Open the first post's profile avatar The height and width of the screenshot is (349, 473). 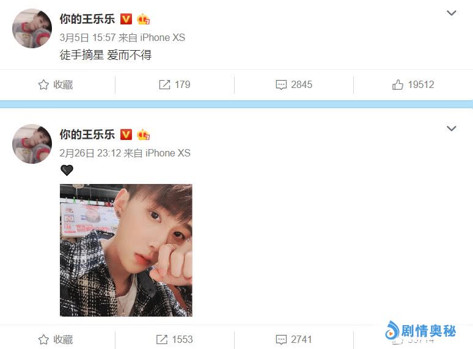point(32,28)
